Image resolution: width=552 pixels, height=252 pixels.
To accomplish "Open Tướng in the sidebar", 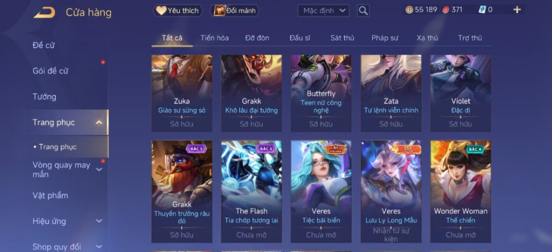I will click(x=44, y=97).
